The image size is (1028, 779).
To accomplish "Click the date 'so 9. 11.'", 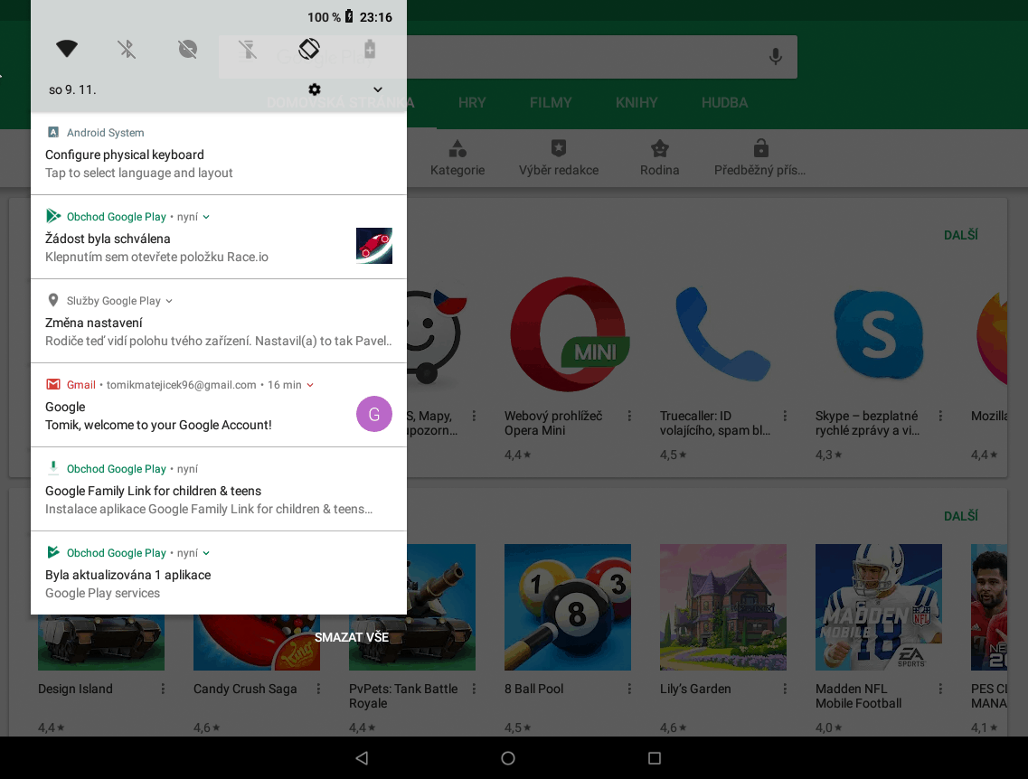I will coord(72,89).
